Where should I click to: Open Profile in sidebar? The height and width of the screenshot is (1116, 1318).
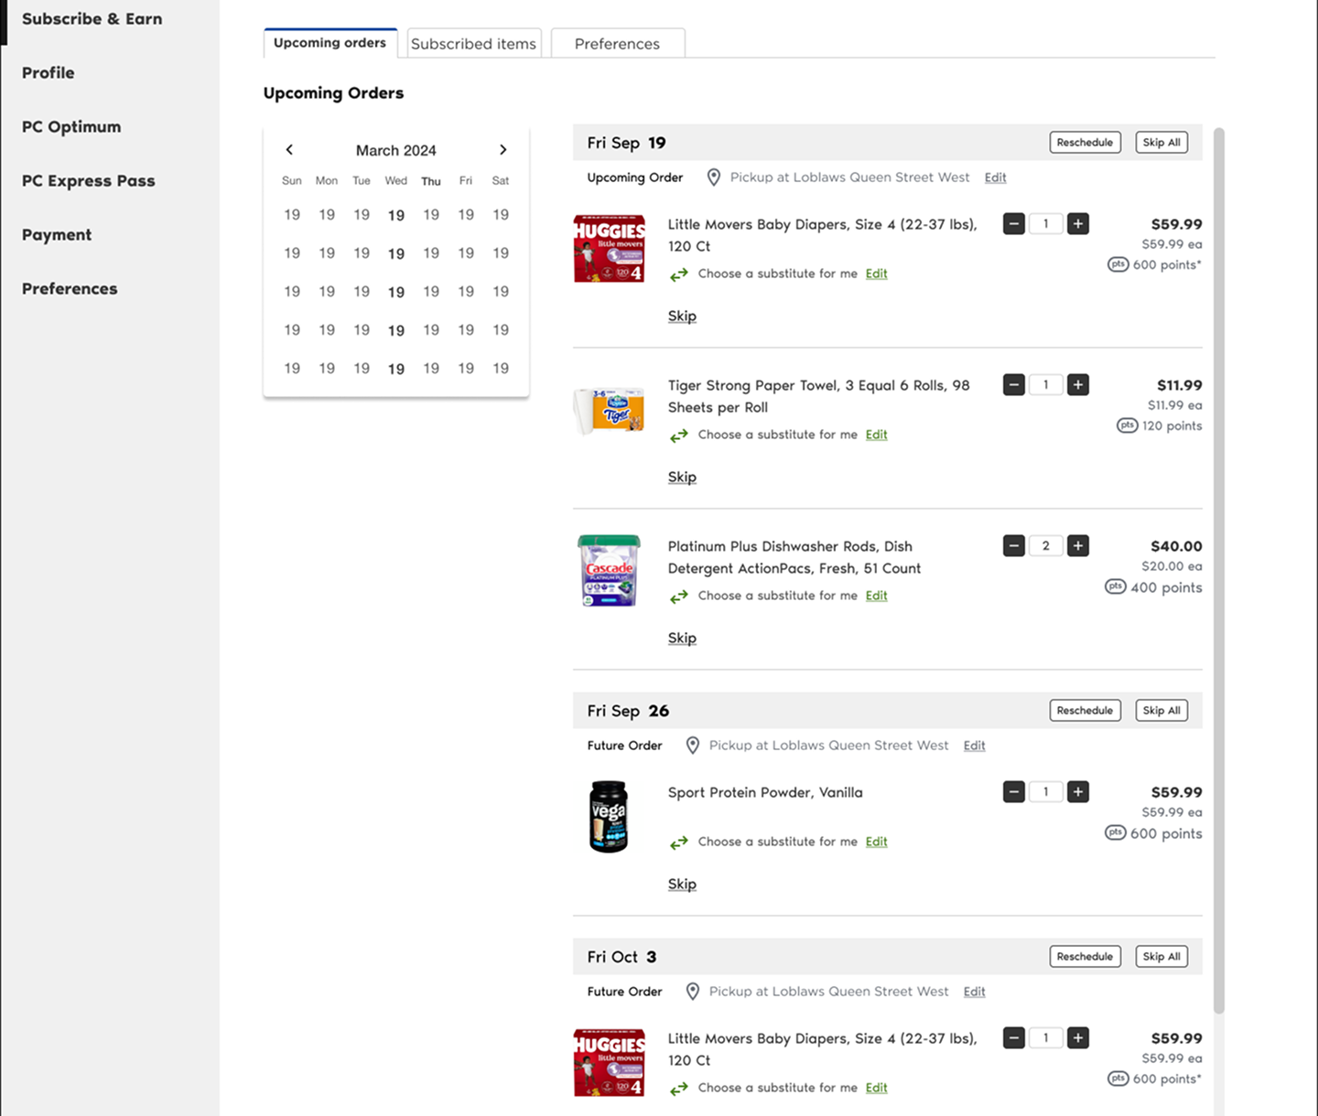[49, 72]
